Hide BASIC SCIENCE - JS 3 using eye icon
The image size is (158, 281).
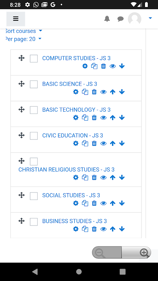103,92
